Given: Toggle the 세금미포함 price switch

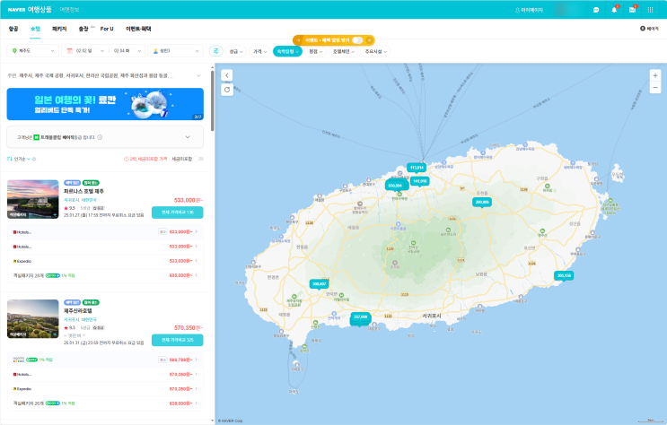Looking at the screenshot, I should 198,159.
